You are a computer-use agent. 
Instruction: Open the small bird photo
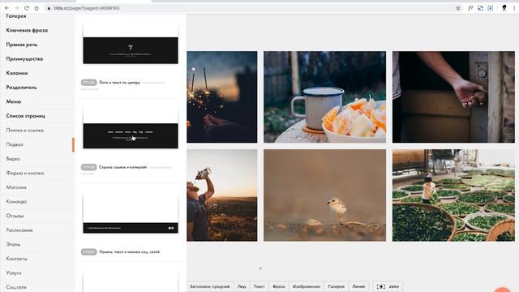[x=324, y=195]
